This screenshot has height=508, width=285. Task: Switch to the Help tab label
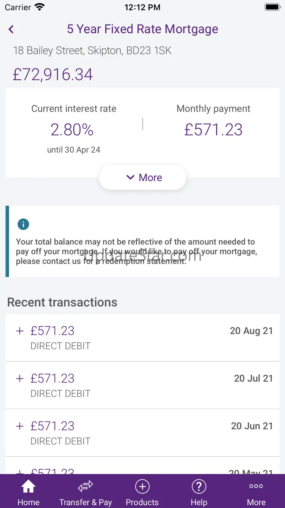[x=199, y=502]
